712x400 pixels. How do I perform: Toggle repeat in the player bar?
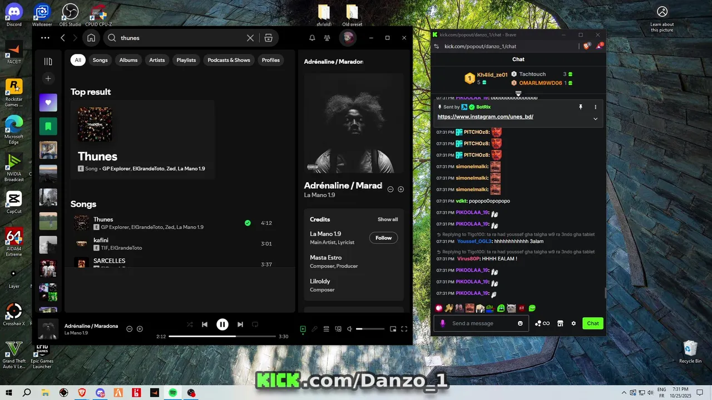tap(255, 324)
